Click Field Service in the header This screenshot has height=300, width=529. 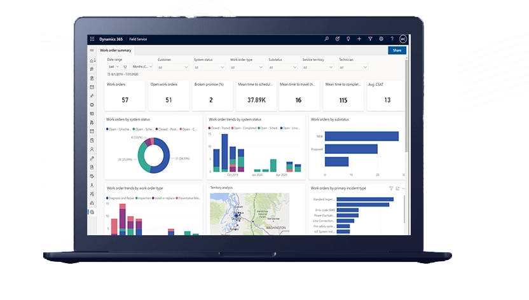click(138, 39)
